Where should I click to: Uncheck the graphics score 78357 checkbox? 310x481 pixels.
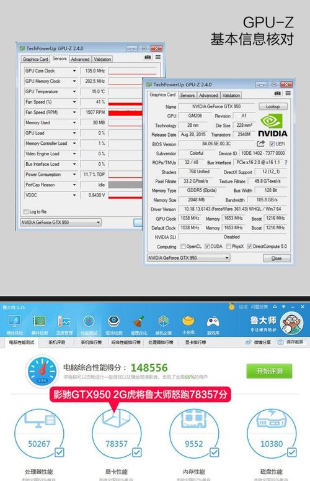[136, 452]
